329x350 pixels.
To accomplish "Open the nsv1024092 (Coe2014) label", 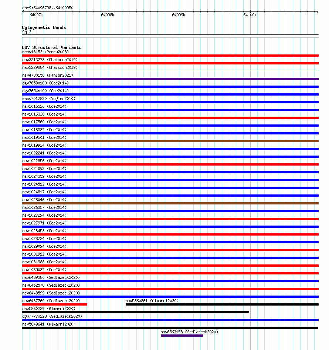I will coord(44,169).
